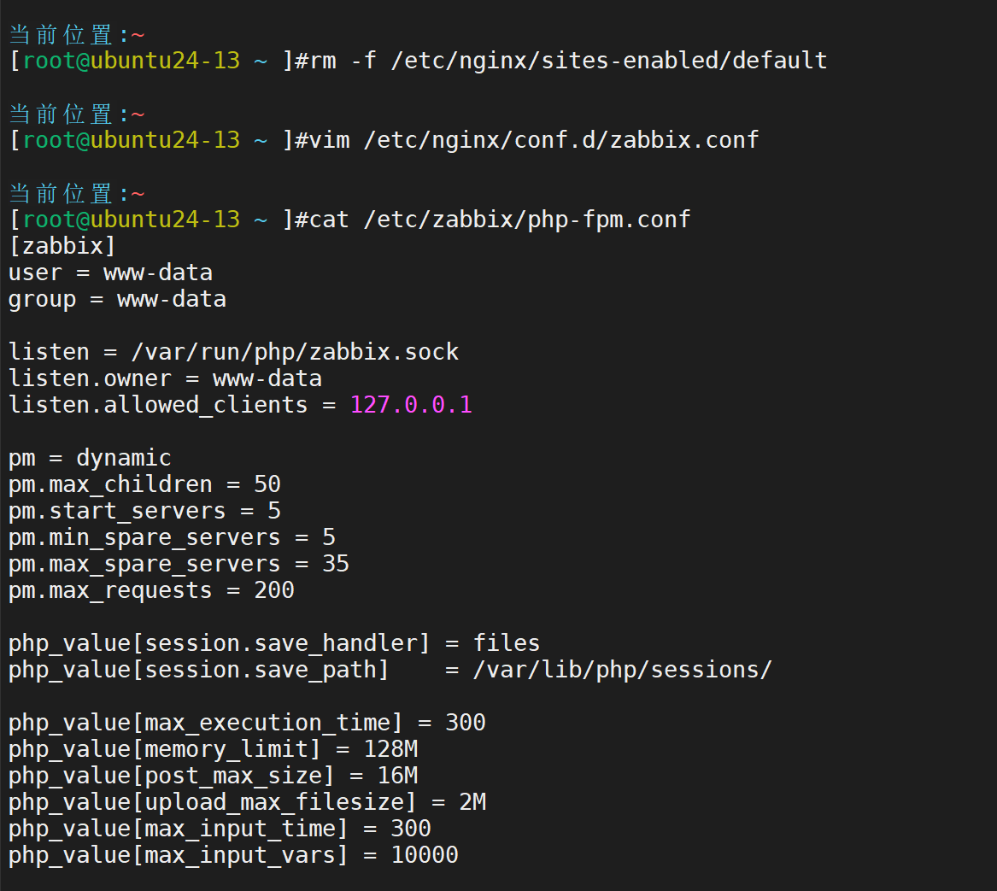Click the 'pm.max_requests = 200' line
Viewport: 997px width, 891px height.
click(152, 591)
